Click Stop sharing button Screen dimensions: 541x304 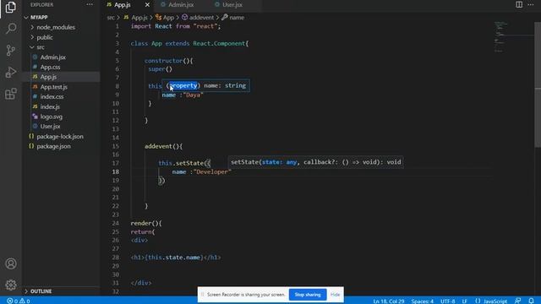point(308,295)
